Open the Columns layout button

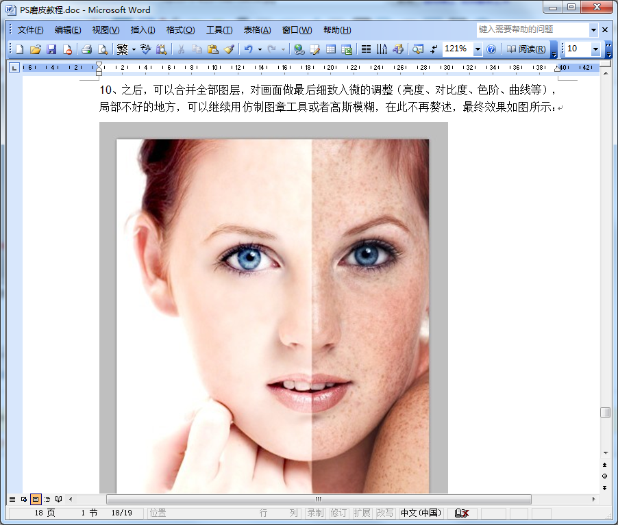(366, 49)
